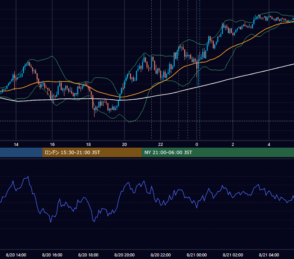This screenshot has height=259, width=294.
Task: Click the '14' hour axis label
Action: pos(16,145)
